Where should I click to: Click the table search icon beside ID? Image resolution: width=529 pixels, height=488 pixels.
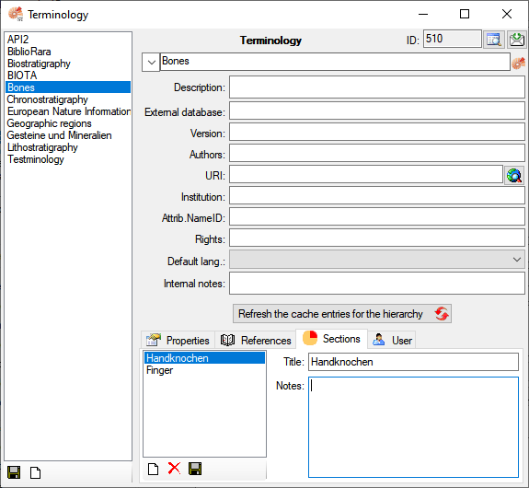493,40
